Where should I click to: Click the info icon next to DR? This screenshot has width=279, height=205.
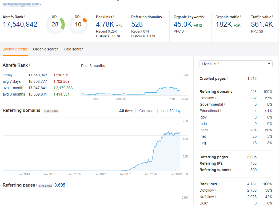[x=81, y=16]
